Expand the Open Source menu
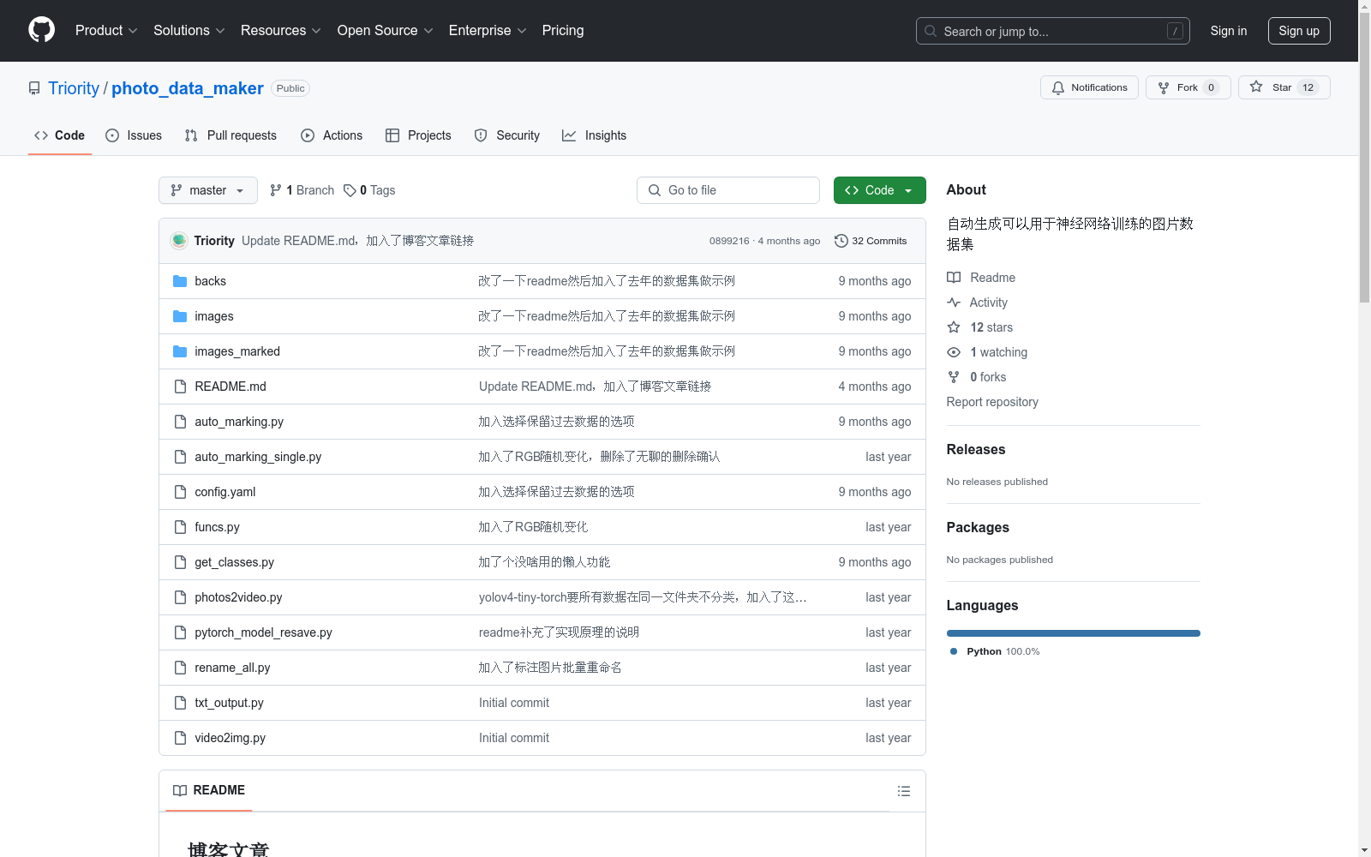1371x857 pixels. click(386, 31)
